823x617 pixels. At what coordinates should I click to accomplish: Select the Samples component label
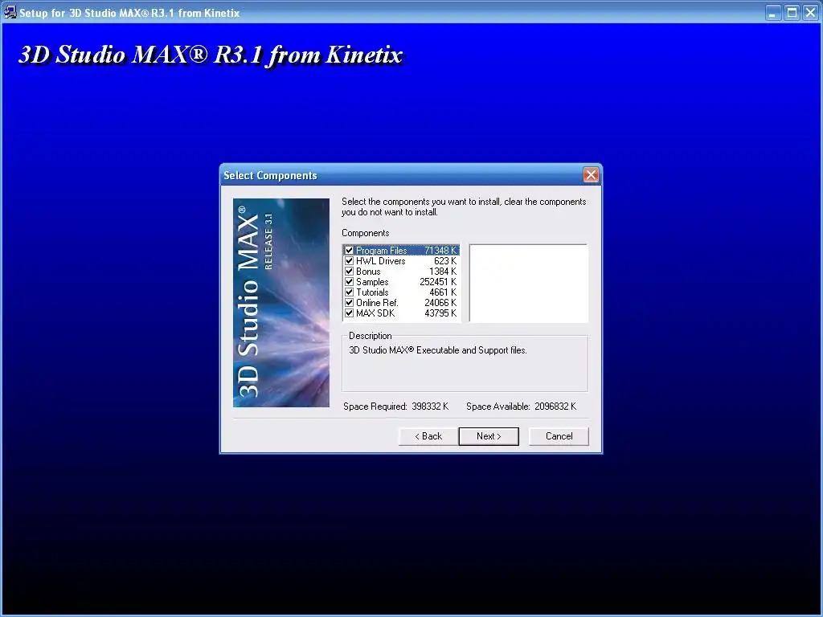pyautogui.click(x=372, y=282)
